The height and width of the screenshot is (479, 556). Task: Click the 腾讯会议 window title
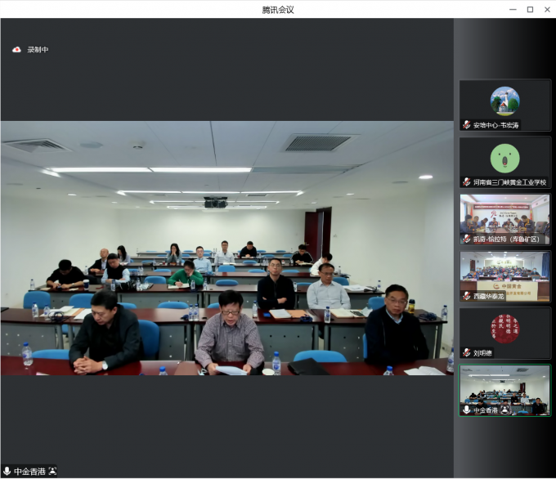pyautogui.click(x=278, y=10)
